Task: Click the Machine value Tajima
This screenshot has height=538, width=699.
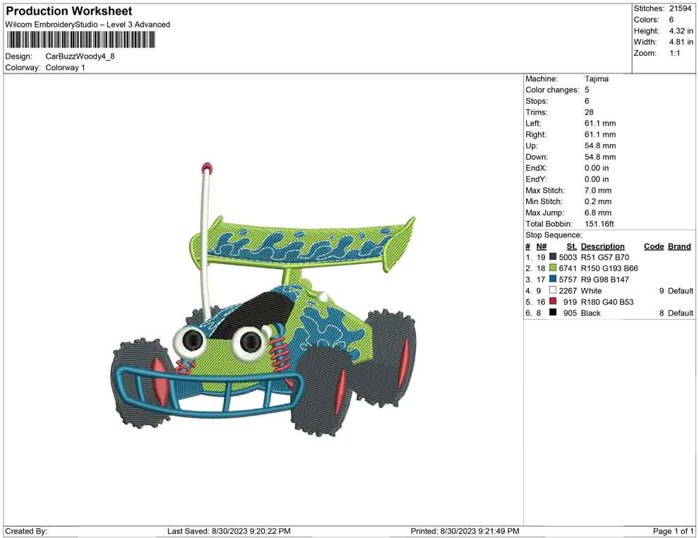Action: point(597,79)
